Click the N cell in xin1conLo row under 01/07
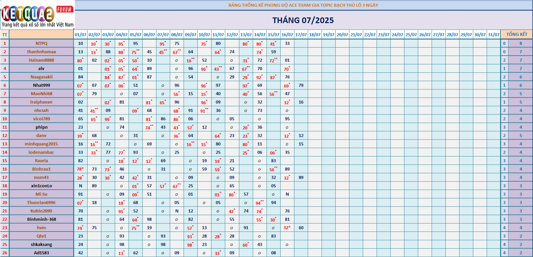The width and height of the screenshot is (533, 257). [x=81, y=186]
